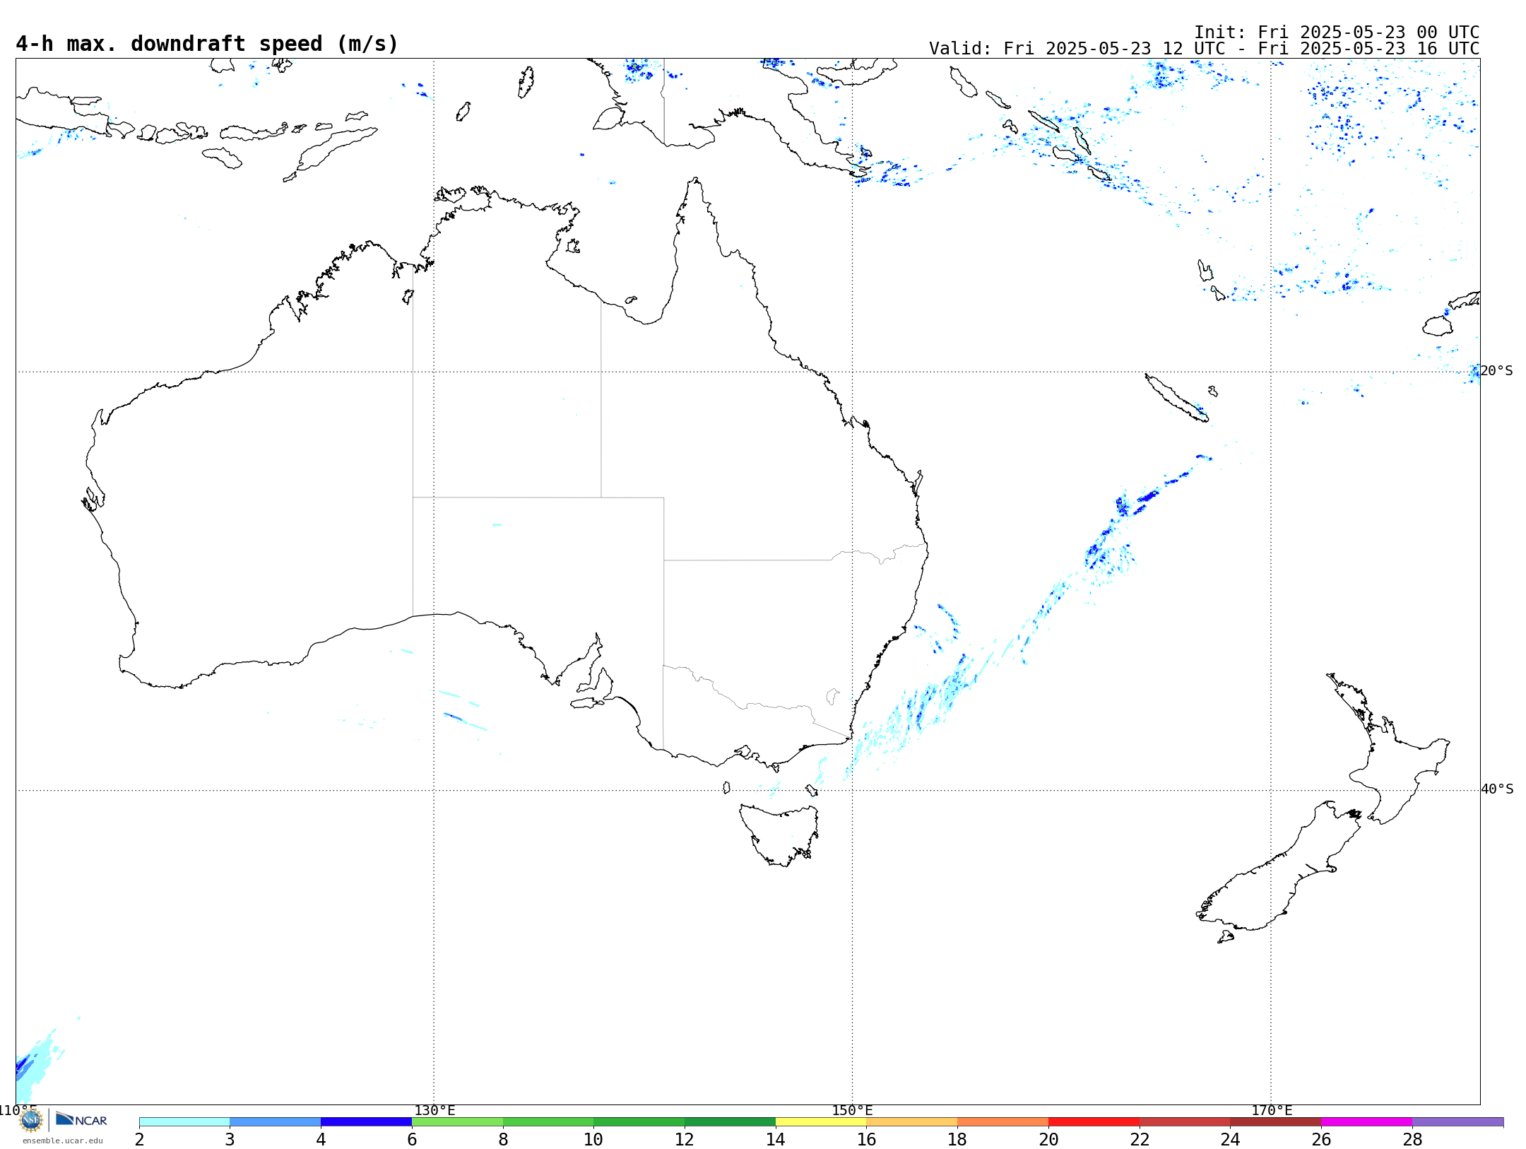Click the colorbar tick label '16'

coord(867,1140)
